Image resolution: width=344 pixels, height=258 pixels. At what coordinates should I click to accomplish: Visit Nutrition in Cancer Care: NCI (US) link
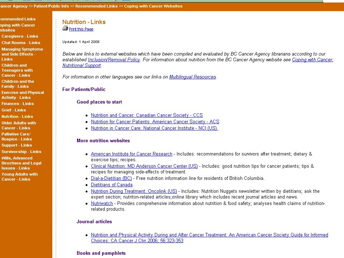[154, 128]
